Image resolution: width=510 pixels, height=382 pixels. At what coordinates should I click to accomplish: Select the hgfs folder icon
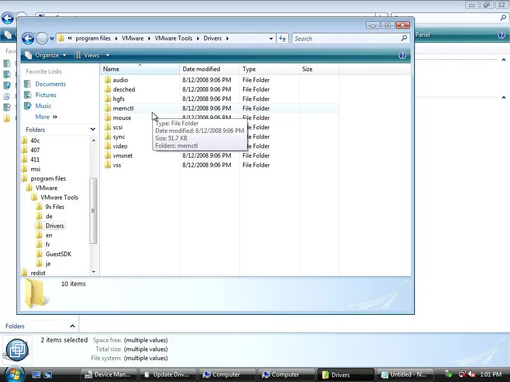pos(108,99)
